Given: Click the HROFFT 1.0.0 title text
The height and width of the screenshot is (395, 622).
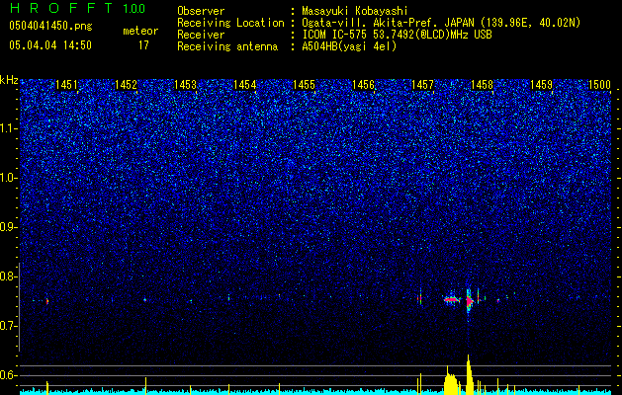Looking at the screenshot, I should pos(77,8).
